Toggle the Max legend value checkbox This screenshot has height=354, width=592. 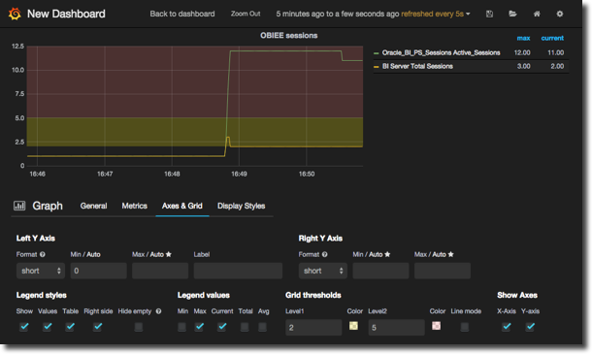point(199,327)
